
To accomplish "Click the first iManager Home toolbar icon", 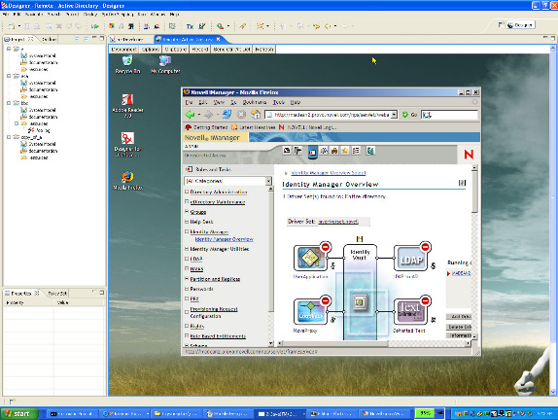I will pyautogui.click(x=287, y=151).
